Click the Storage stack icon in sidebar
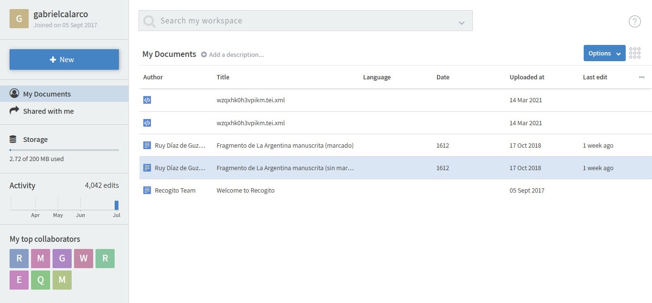The image size is (652, 303). [x=12, y=139]
